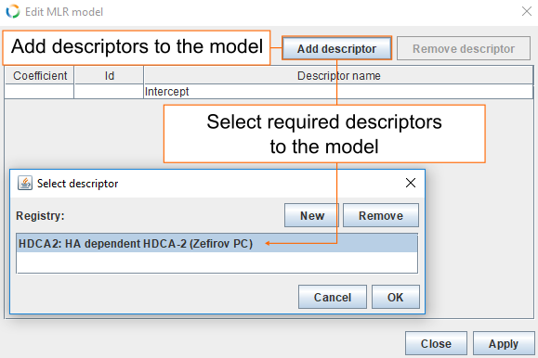Click the Descriptor name column header
Image resolution: width=538 pixels, height=358 pixels.
pyautogui.click(x=338, y=75)
